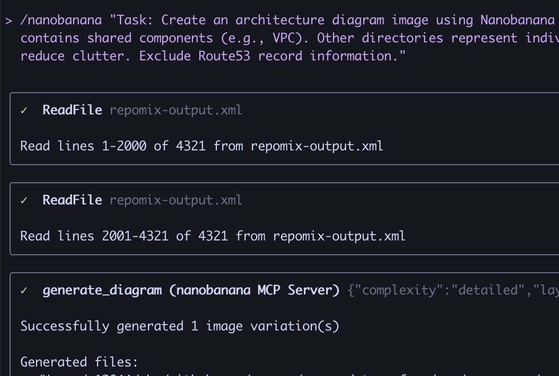This screenshot has width=559, height=376.
Task: Open repomix-output.xml in second ReadFile header
Action: tap(176, 200)
